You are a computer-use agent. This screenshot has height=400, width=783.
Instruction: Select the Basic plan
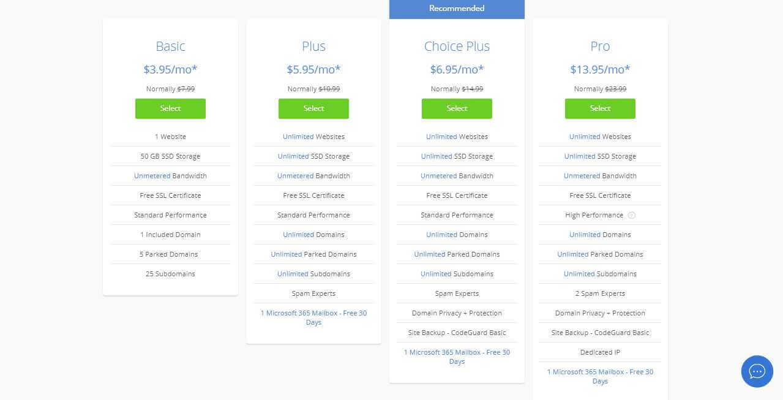point(170,108)
